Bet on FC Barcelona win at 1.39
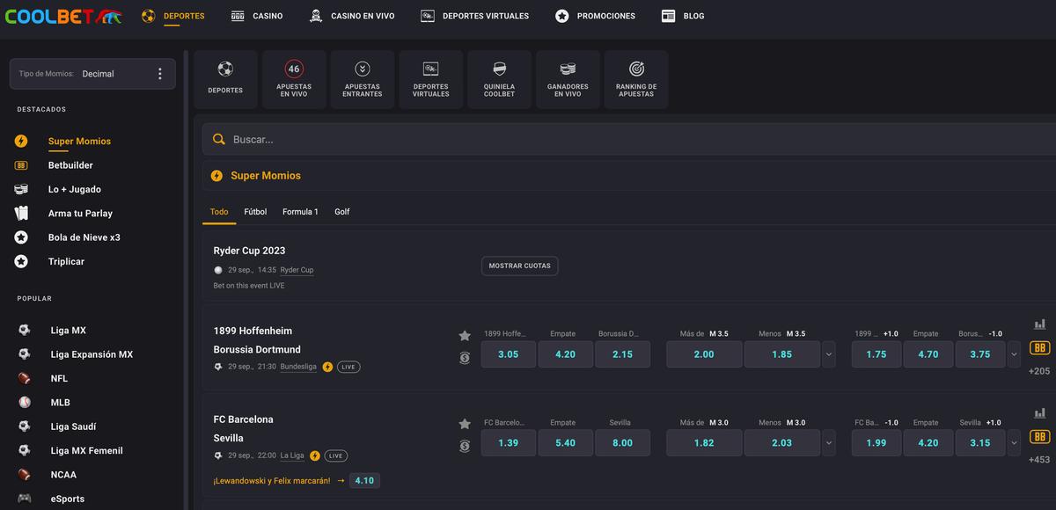Screen dimensions: 1056x510 point(508,443)
